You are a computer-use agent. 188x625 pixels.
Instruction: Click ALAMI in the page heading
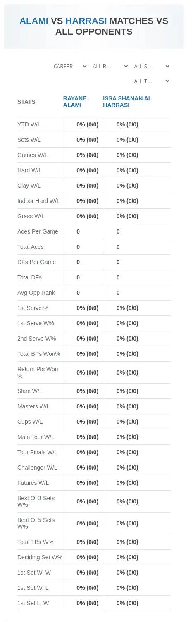pos(34,21)
